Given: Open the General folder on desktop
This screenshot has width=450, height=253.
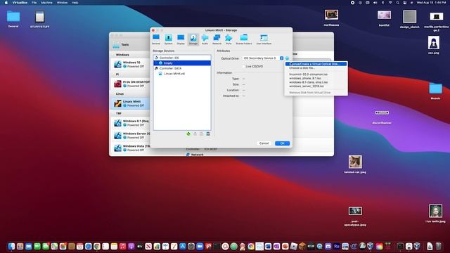Looking at the screenshot, I should pos(13,19).
